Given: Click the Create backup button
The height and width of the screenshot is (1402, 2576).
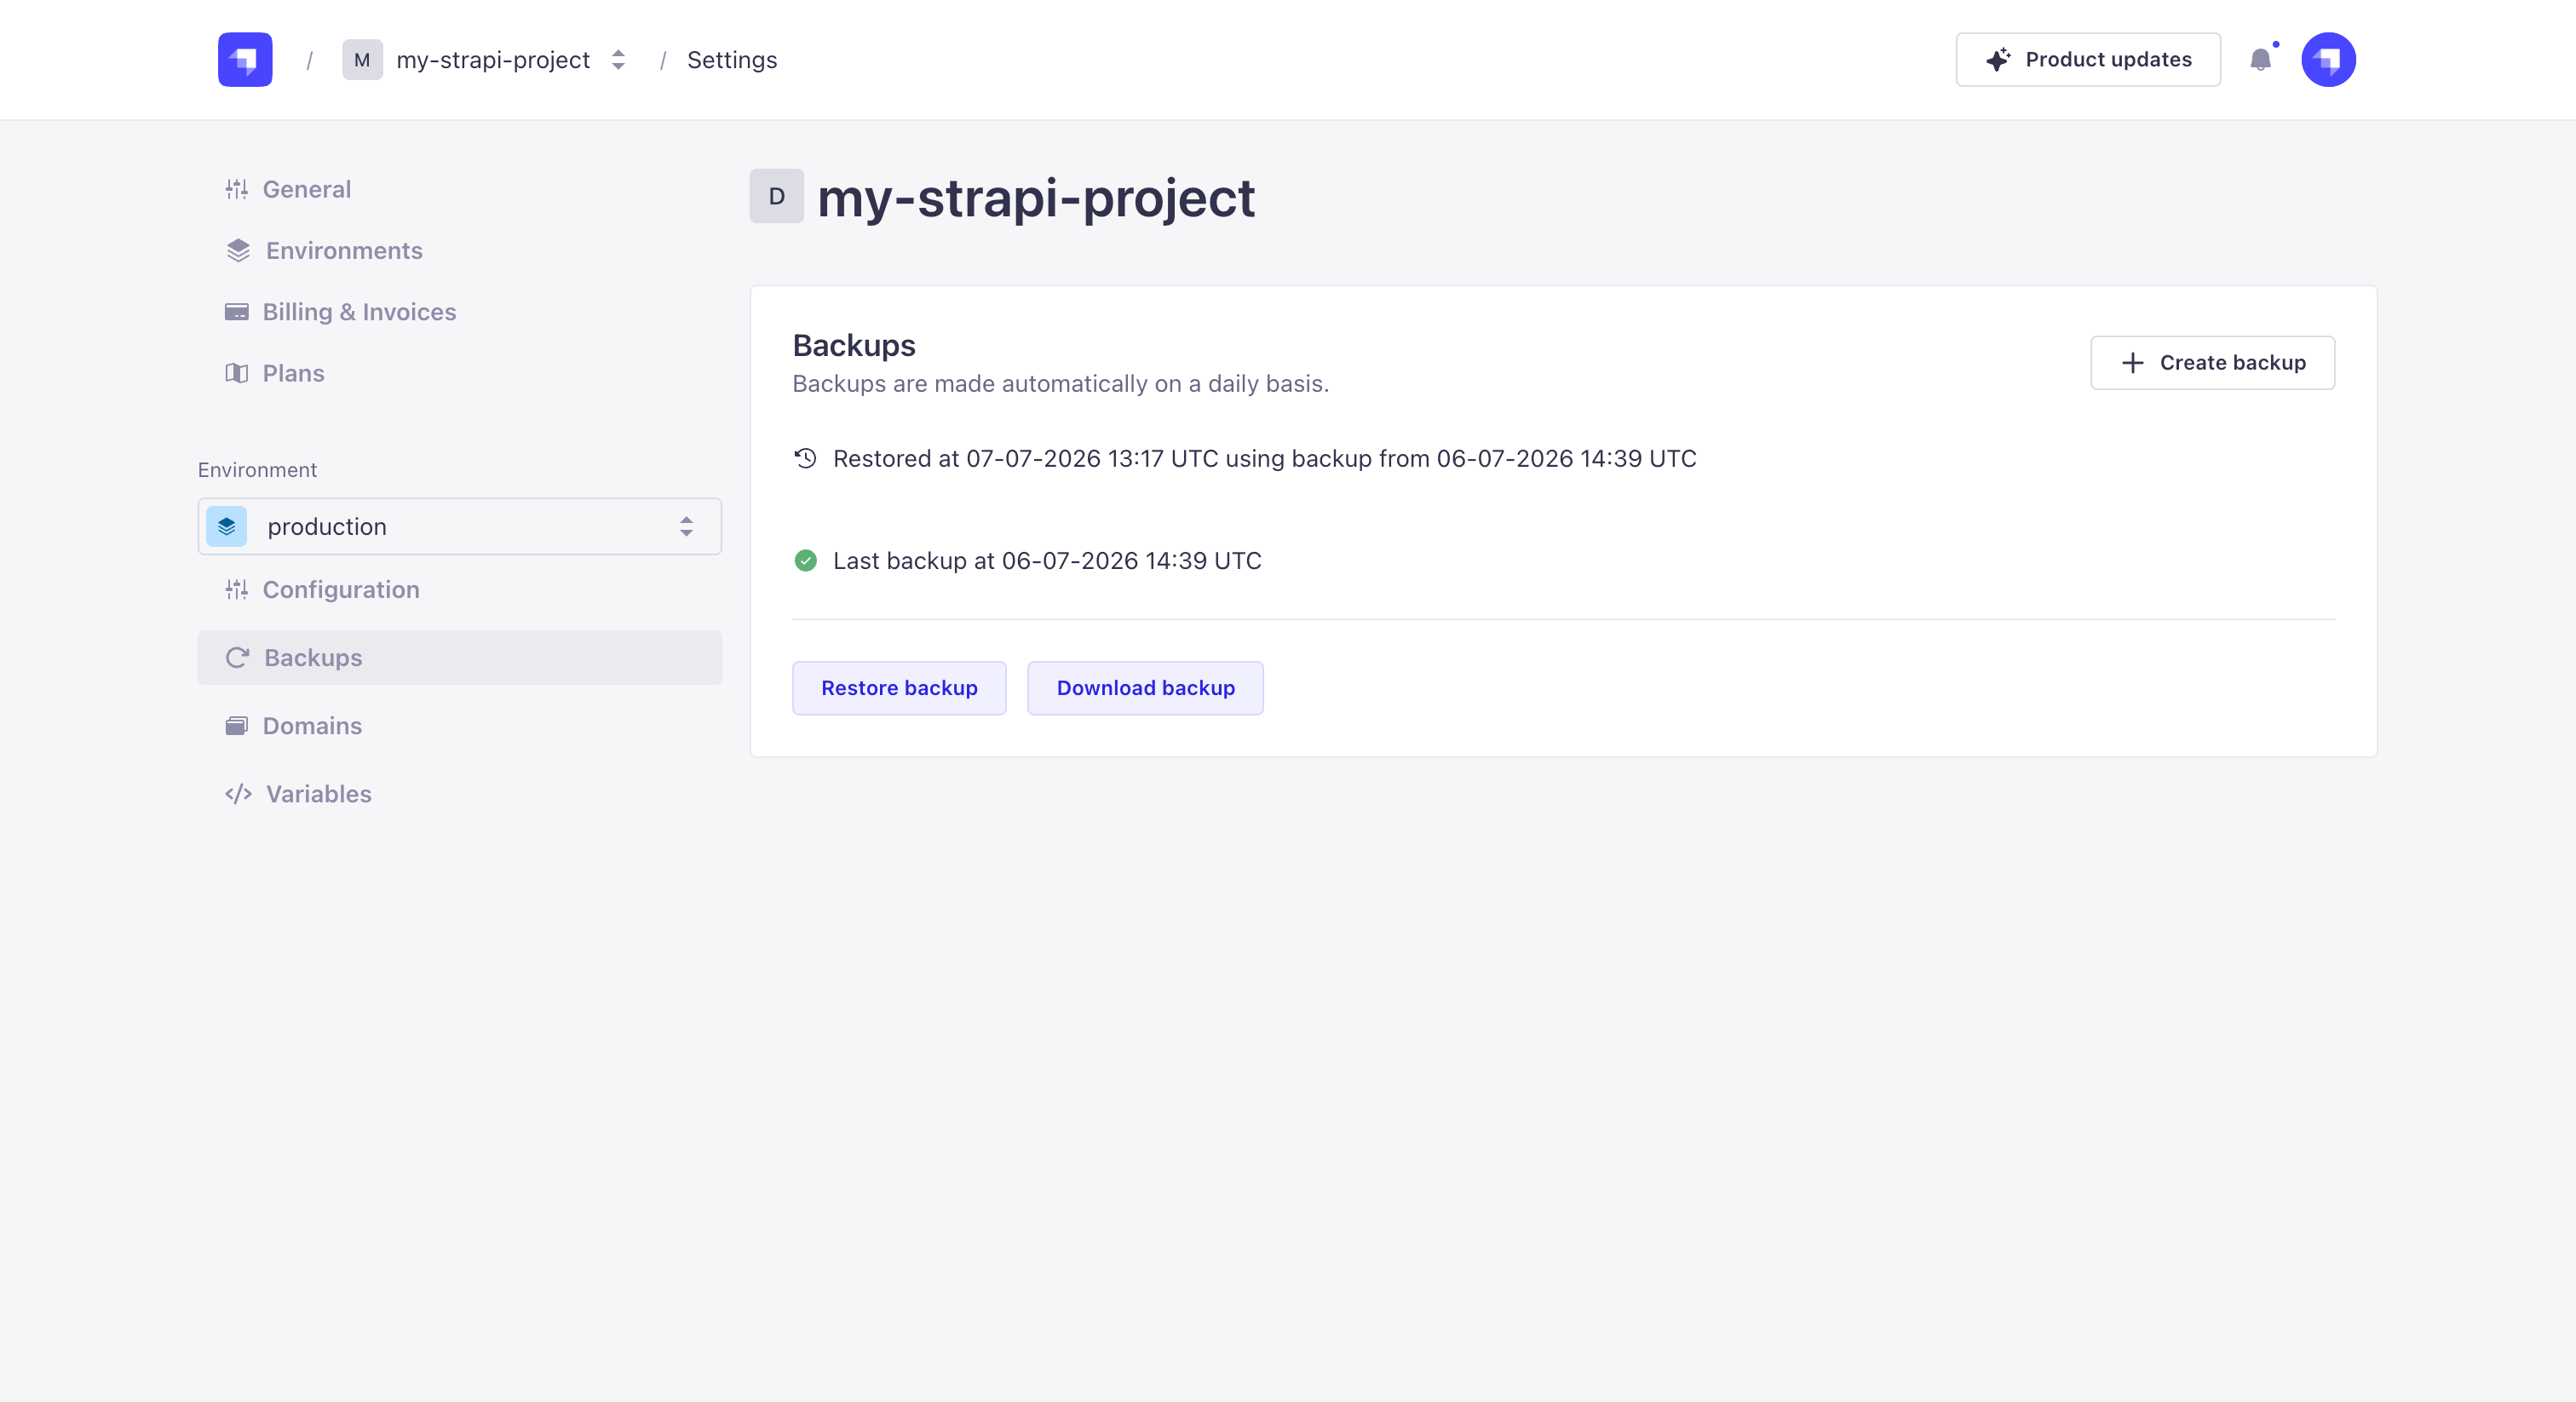Looking at the screenshot, I should click(x=2212, y=362).
